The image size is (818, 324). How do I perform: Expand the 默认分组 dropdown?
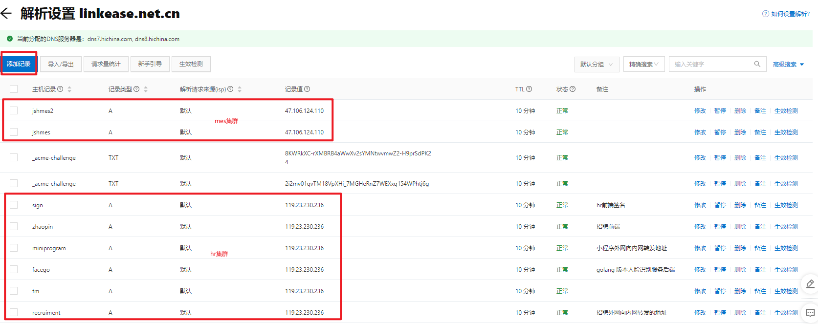coord(597,64)
